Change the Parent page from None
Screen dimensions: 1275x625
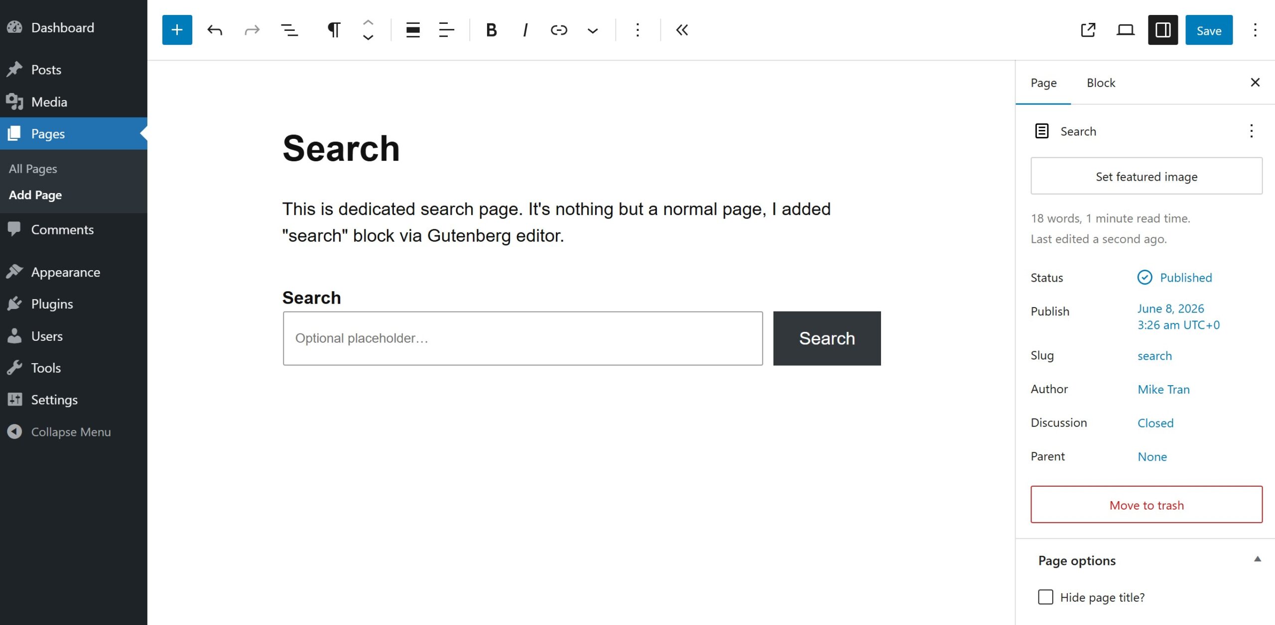click(1152, 456)
